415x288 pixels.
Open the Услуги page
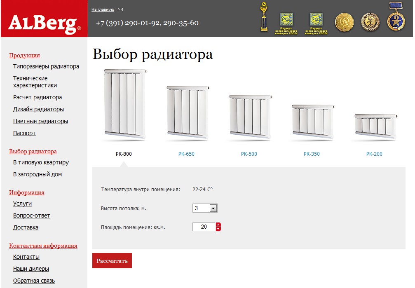click(x=23, y=204)
